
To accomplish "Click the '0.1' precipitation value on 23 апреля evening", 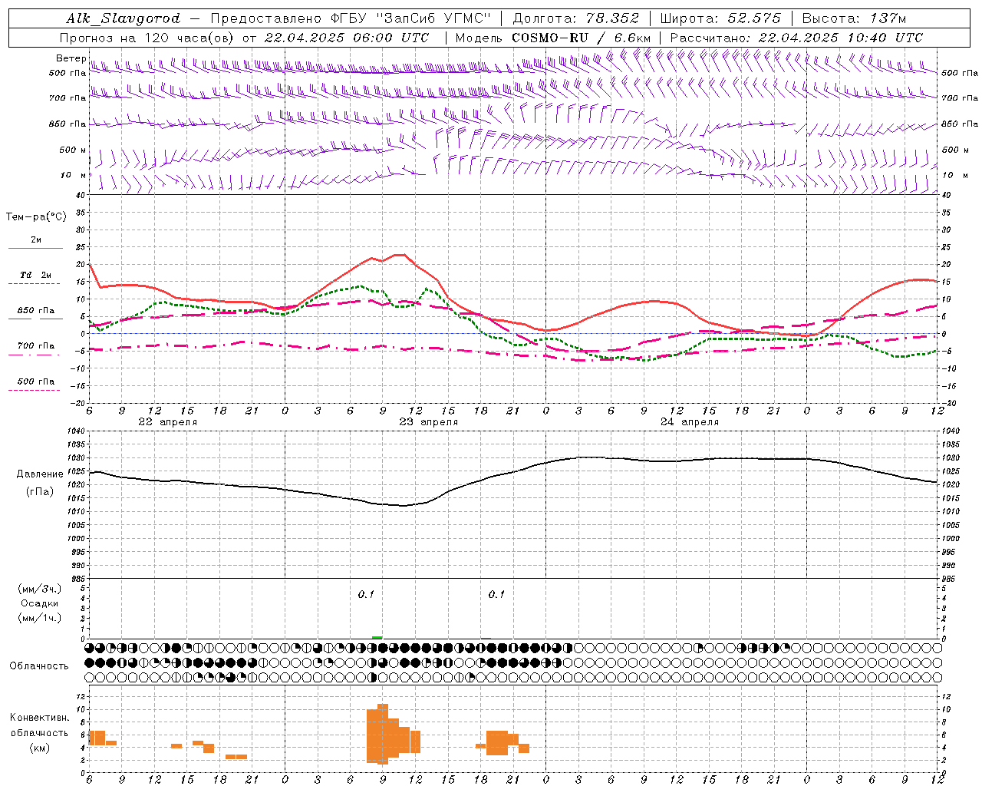I will 496,595.
